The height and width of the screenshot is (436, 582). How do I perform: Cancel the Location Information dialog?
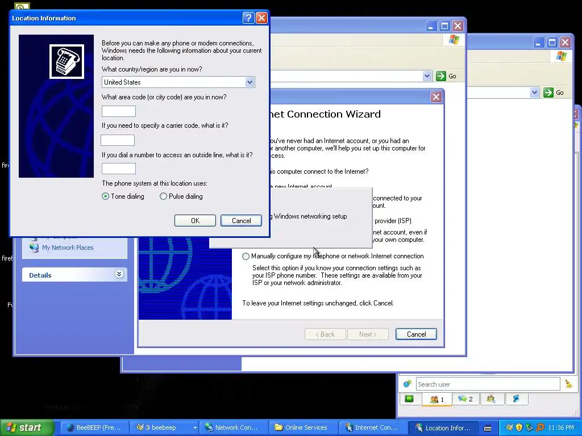[x=241, y=221]
